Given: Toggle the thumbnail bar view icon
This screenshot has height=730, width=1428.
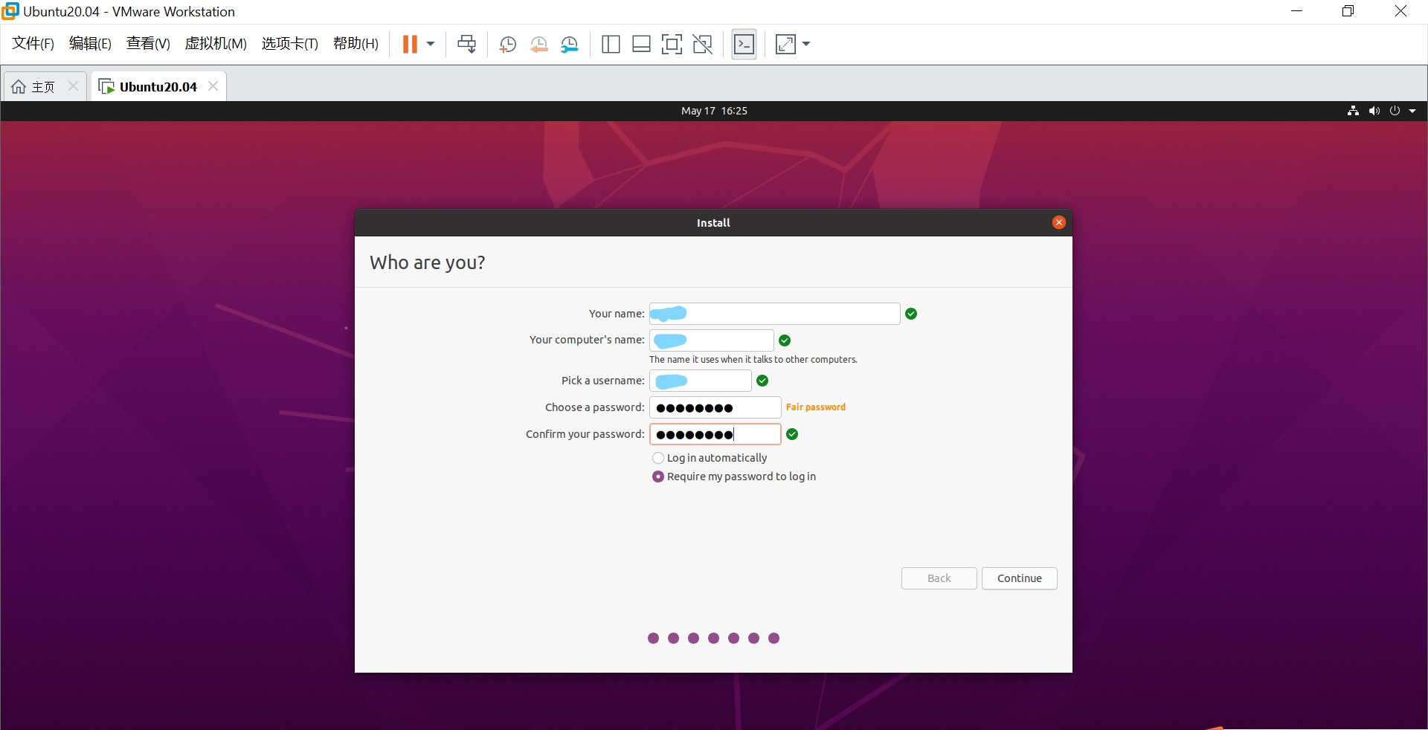Looking at the screenshot, I should (641, 45).
